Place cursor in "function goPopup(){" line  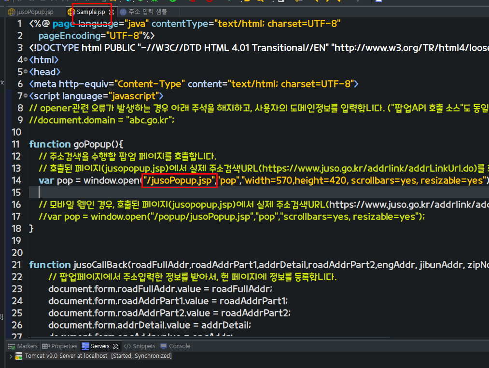76,144
